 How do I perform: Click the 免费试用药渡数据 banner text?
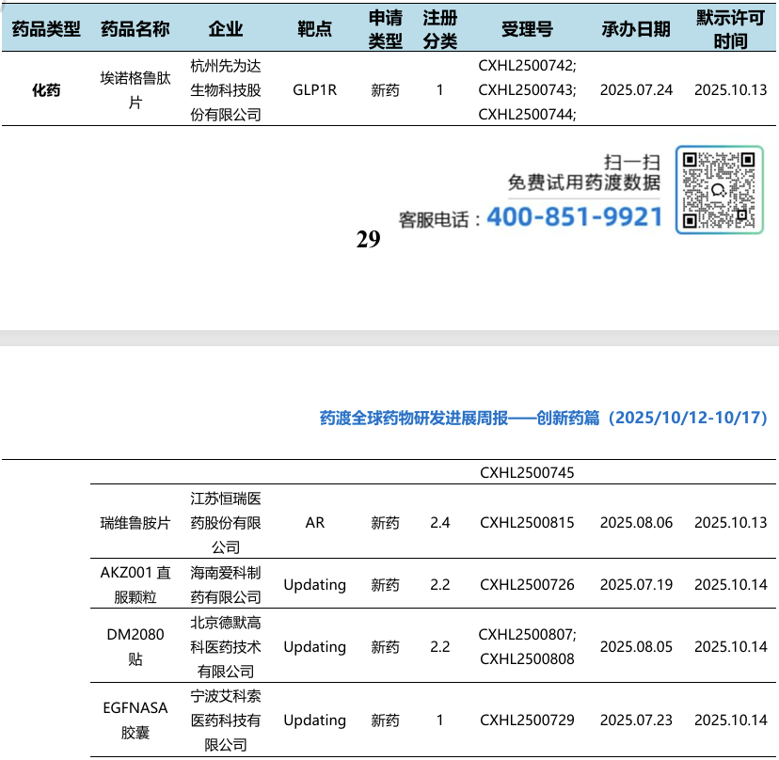[584, 182]
